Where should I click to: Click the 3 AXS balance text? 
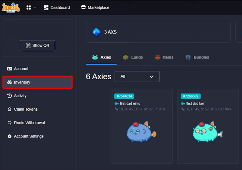tap(110, 32)
